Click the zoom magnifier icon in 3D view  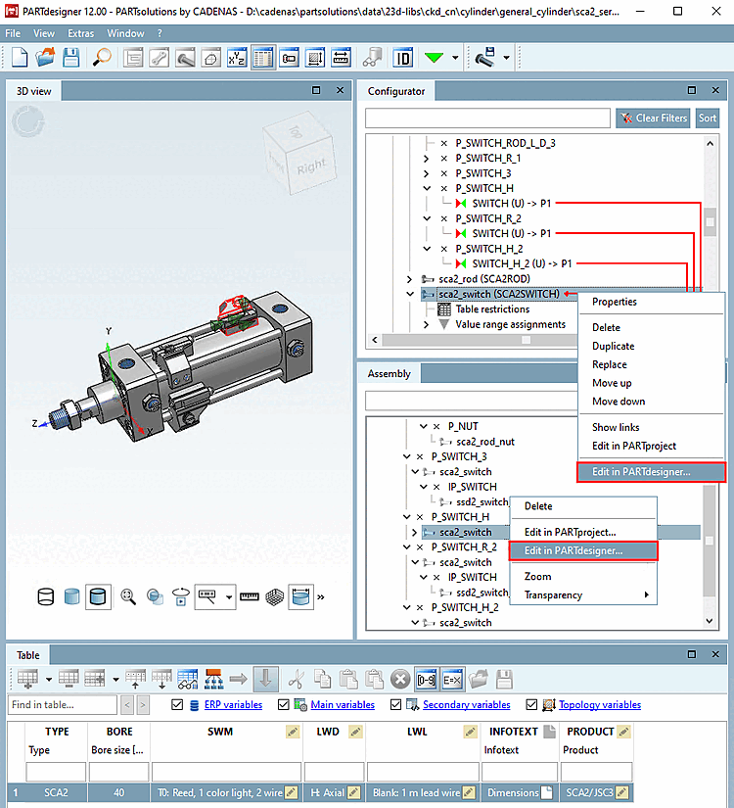point(128,596)
